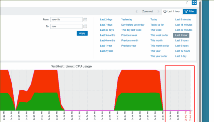Choose Previous week range
Viewport: 214px width, 122px height.
(x=129, y=35)
